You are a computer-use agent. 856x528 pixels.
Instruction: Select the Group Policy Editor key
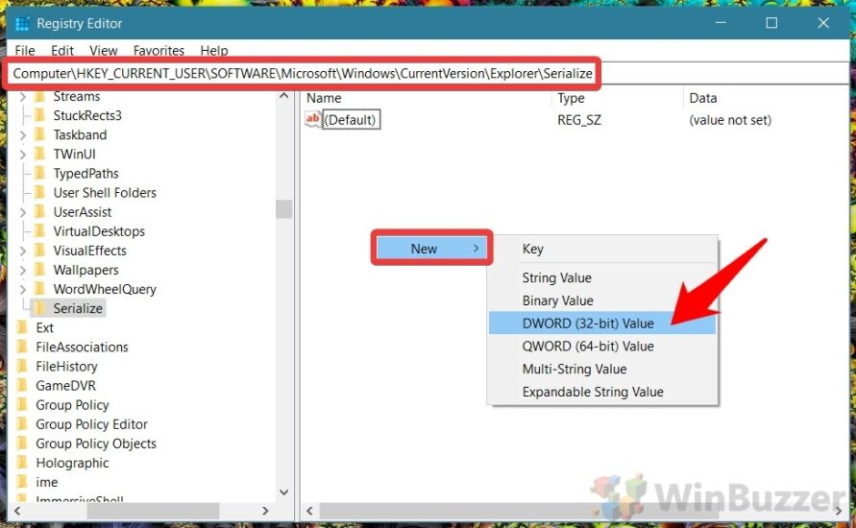pyautogui.click(x=91, y=424)
